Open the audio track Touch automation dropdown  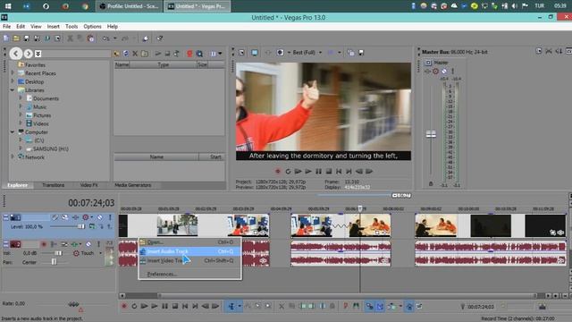pyautogui.click(x=100, y=253)
